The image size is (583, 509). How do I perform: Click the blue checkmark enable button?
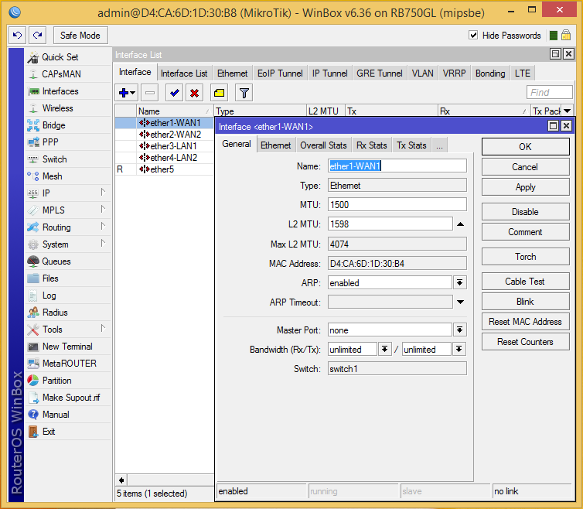point(174,93)
